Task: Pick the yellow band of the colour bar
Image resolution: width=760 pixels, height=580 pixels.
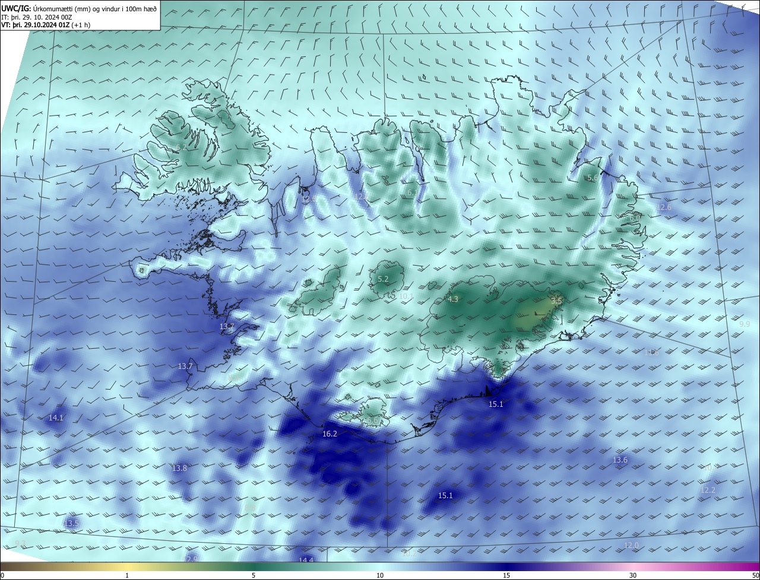Action: (x=128, y=566)
